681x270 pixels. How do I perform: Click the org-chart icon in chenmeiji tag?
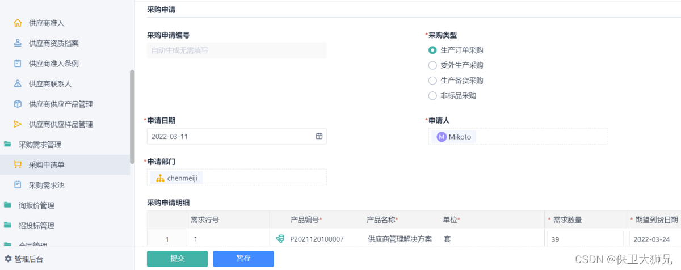click(x=159, y=178)
